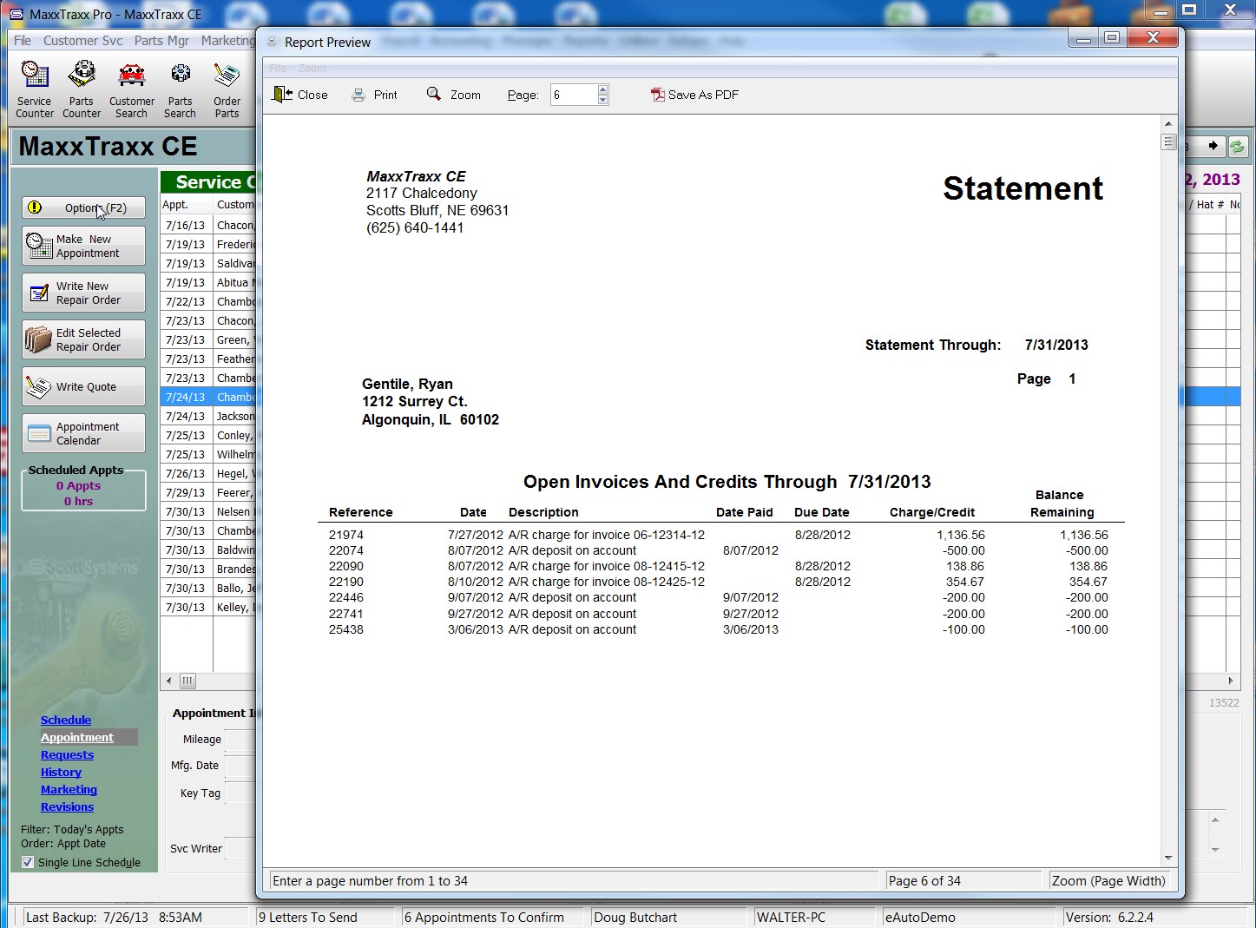Click reference 25438 in the statement
Image resolution: width=1256 pixels, height=928 pixels.
click(345, 629)
